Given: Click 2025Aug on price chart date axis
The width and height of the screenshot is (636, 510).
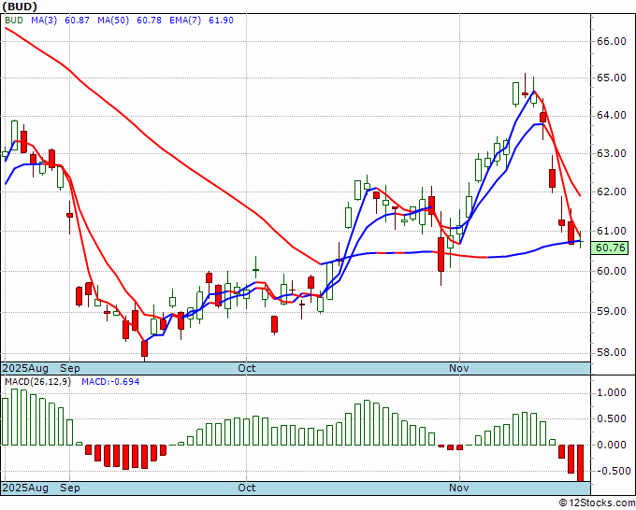Looking at the screenshot, I should pos(25,368).
